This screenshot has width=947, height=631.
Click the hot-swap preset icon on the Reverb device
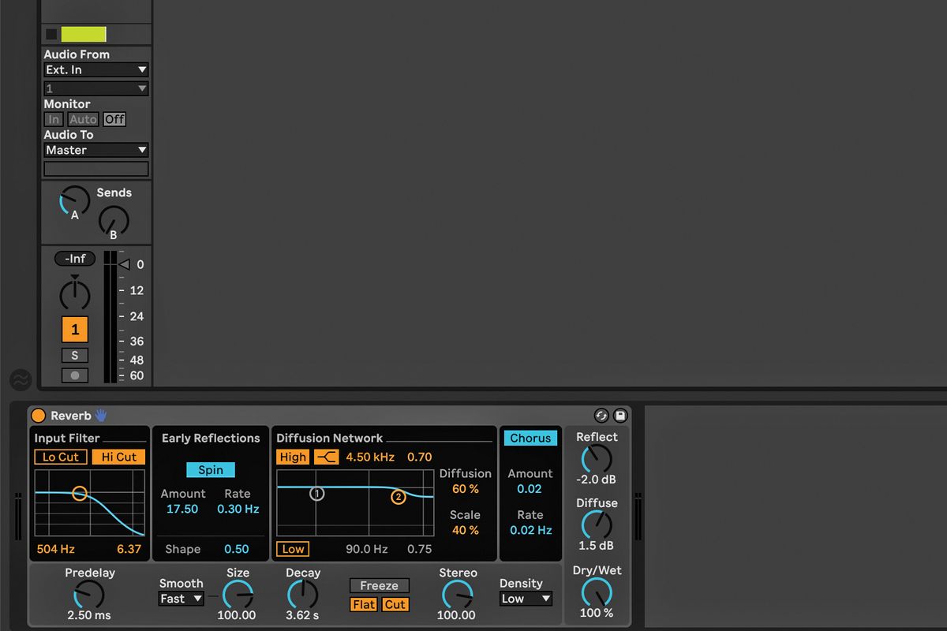(x=601, y=413)
